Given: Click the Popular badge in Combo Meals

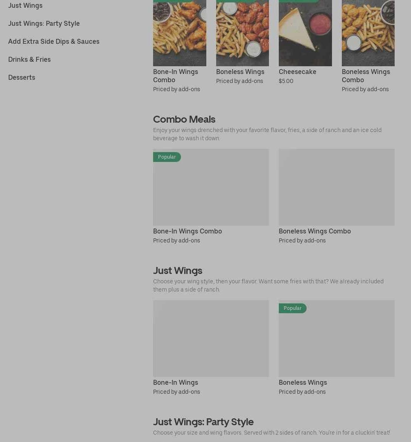Looking at the screenshot, I should pyautogui.click(x=167, y=157).
